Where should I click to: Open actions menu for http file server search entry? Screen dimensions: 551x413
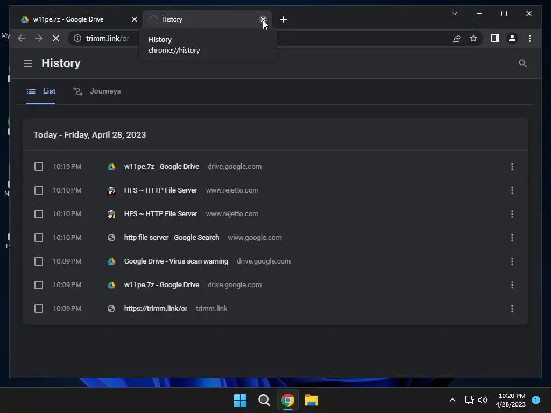(512, 238)
